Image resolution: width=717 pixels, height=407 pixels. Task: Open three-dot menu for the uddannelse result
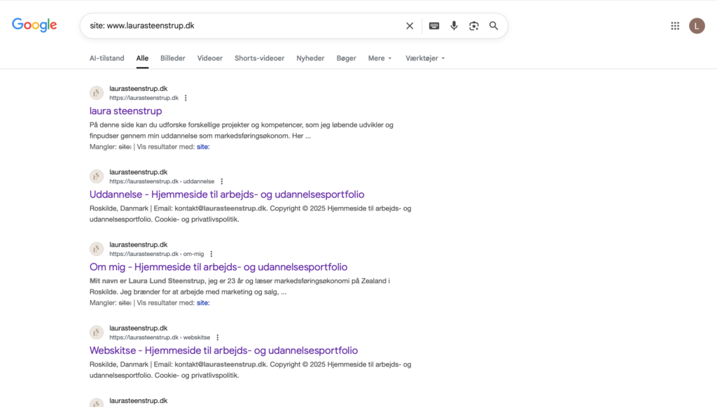[x=222, y=181]
